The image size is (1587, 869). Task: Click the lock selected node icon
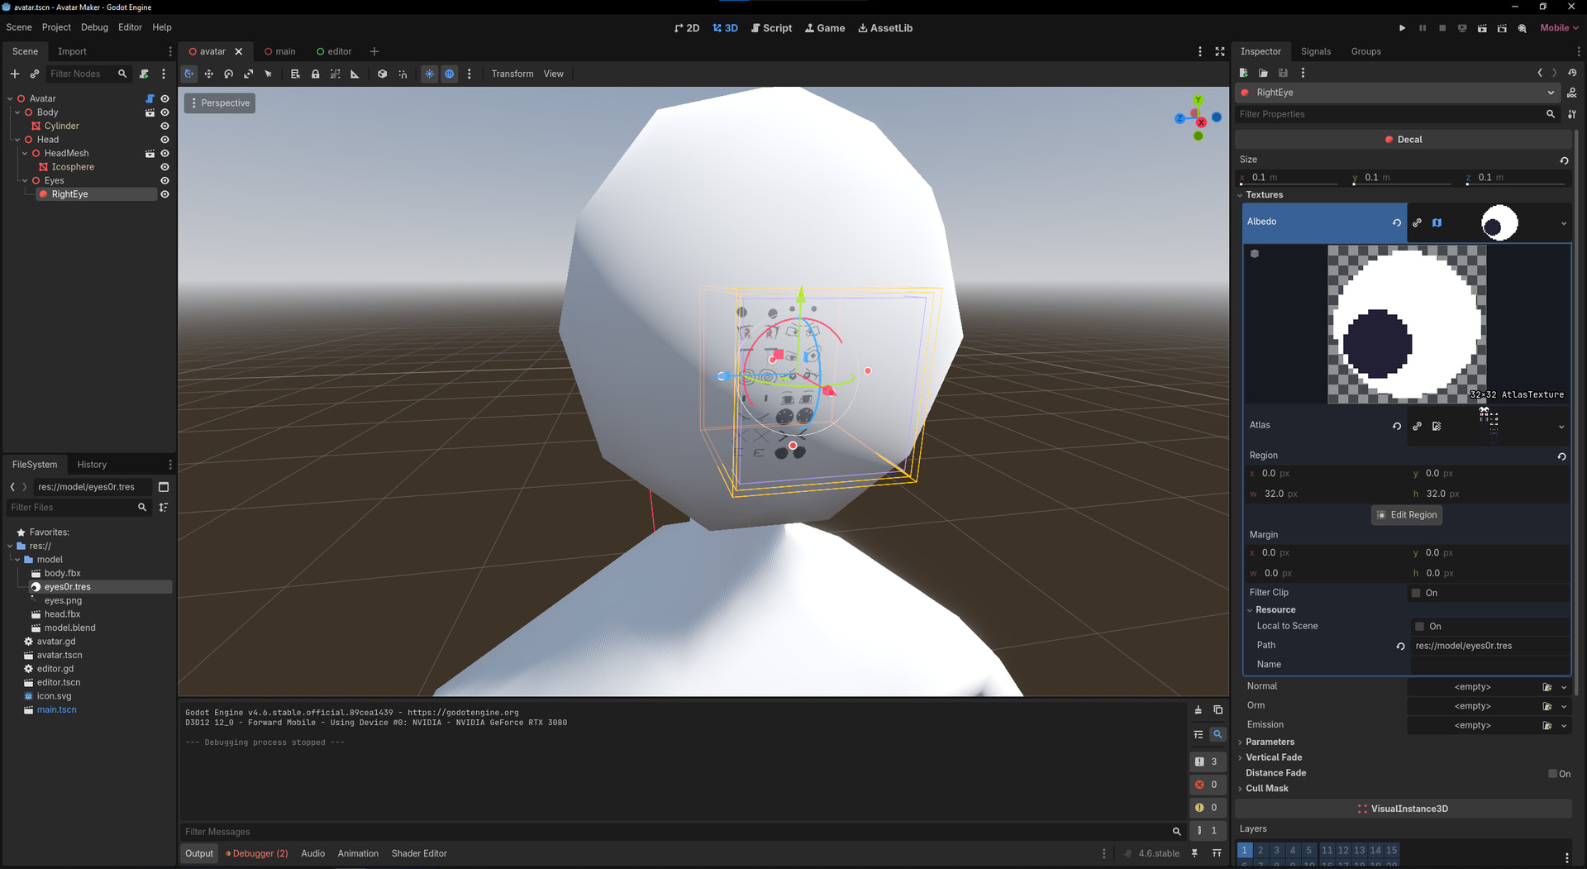click(315, 74)
